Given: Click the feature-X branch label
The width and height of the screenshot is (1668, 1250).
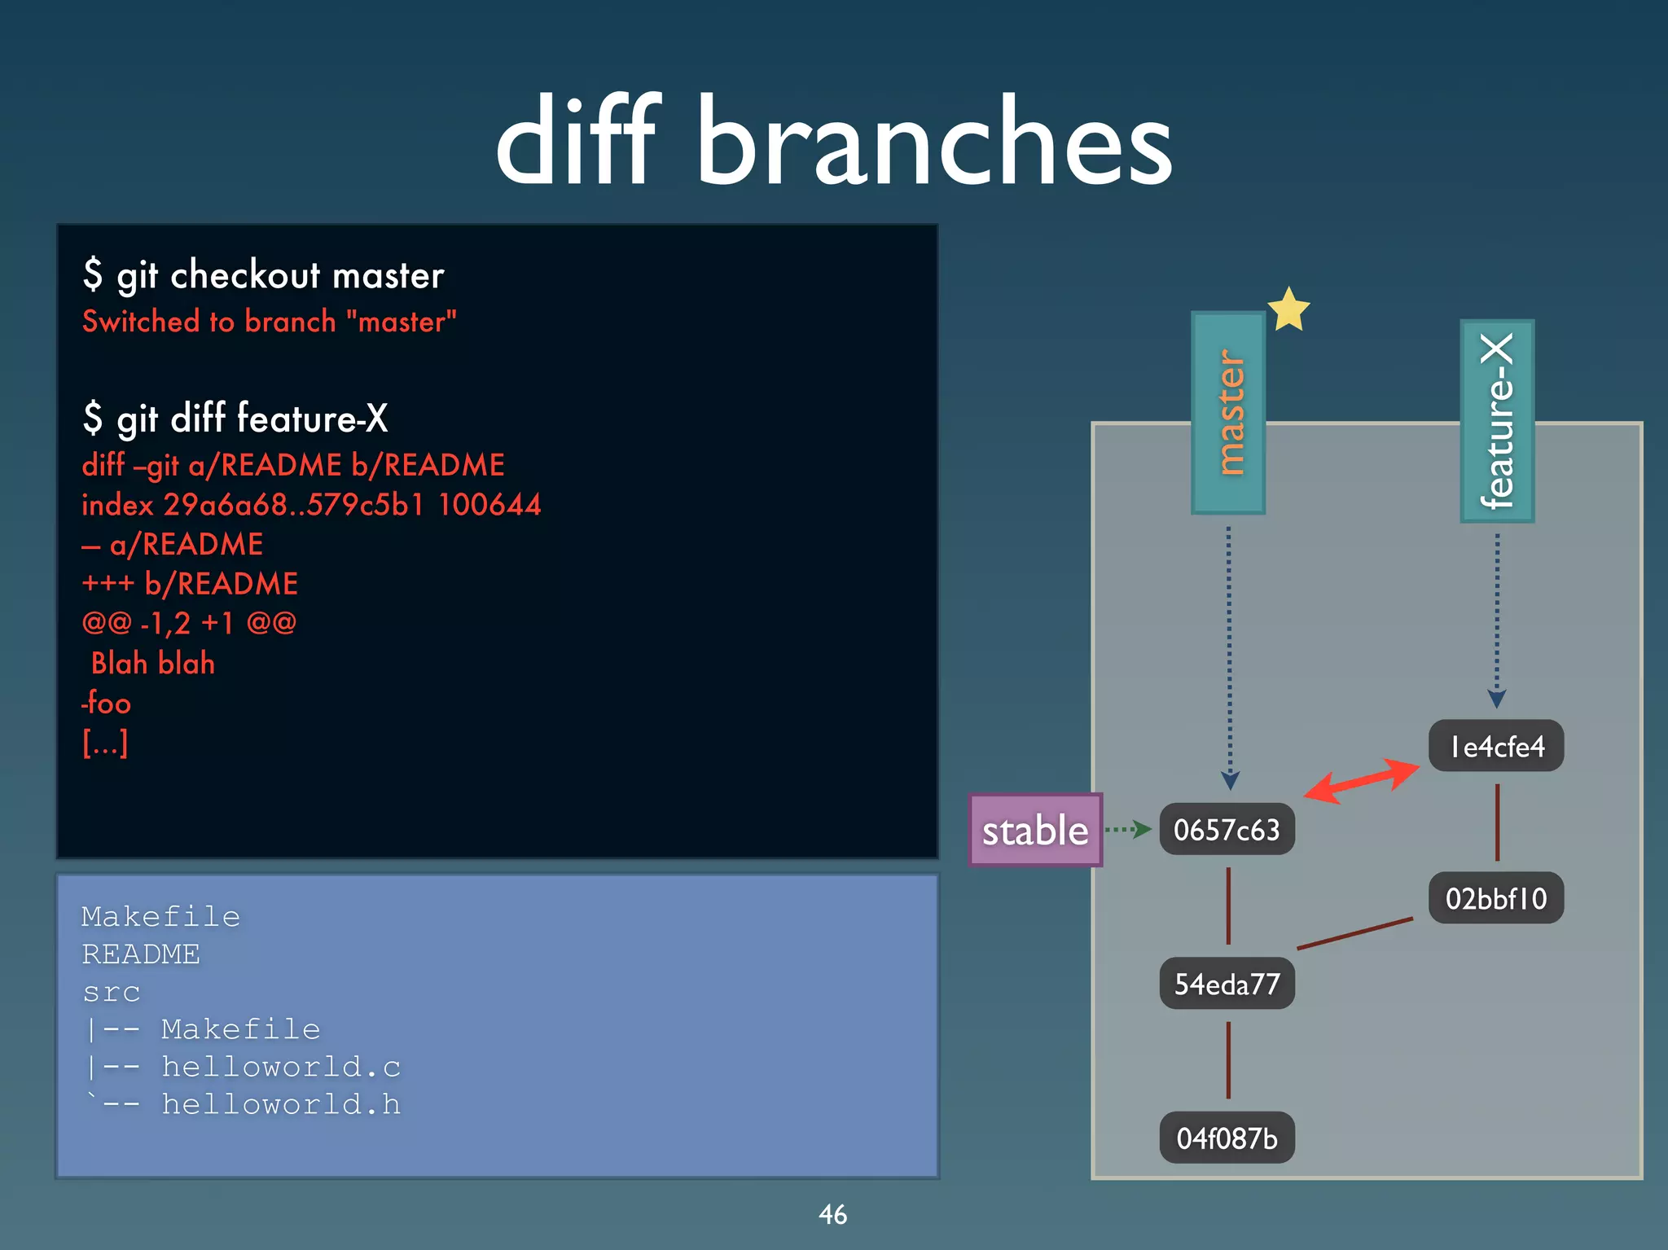Looking at the screenshot, I should click(1497, 420).
